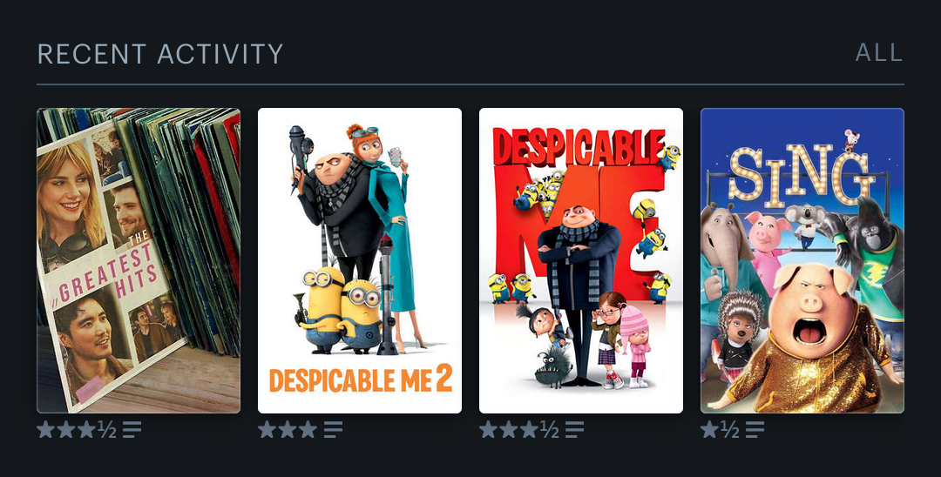The width and height of the screenshot is (941, 477).
Task: View ALL recent activity
Action: (879, 53)
